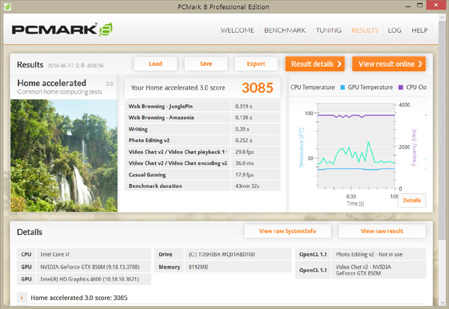Screen dimensions: 449x309
Task: Click the PCMark 8 logo
Action: tap(62, 29)
